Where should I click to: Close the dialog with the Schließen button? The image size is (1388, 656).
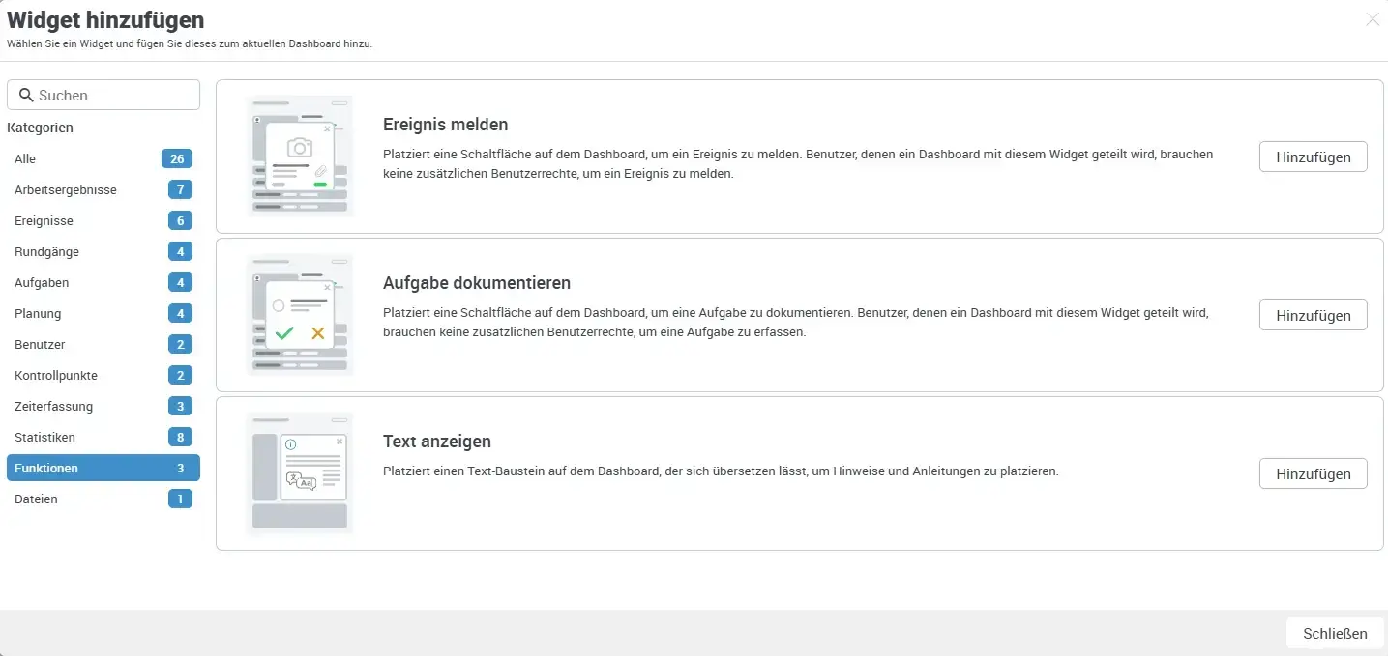1334,633
